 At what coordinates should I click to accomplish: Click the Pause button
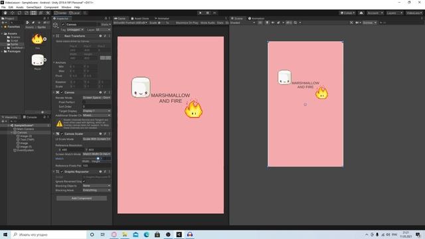coord(208,13)
